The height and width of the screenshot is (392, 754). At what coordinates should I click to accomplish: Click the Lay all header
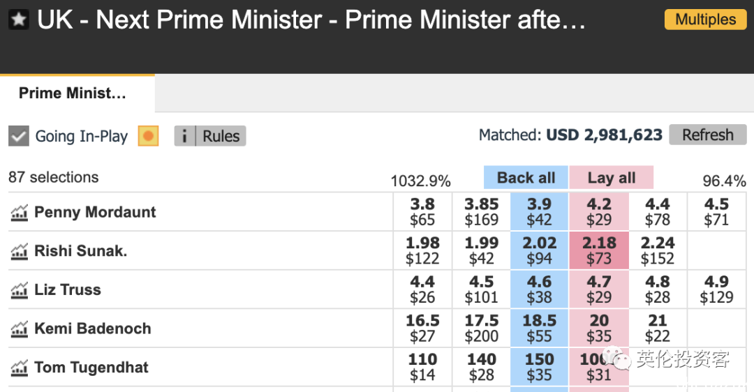[611, 178]
